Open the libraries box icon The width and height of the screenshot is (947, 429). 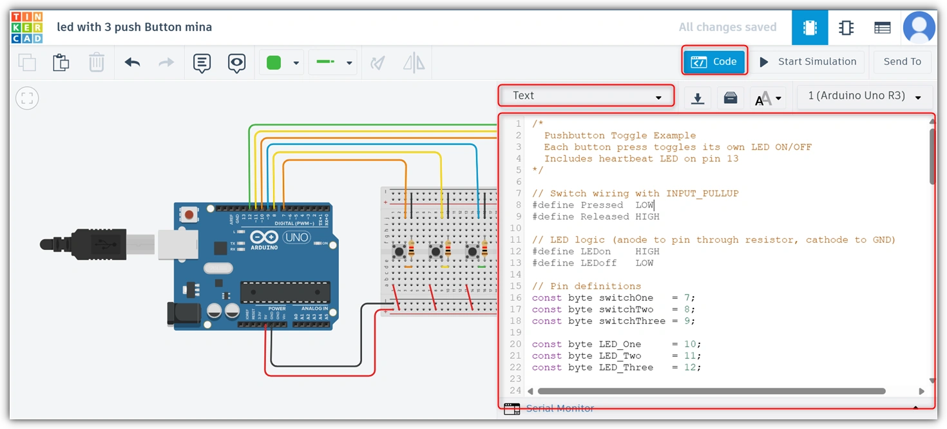(x=731, y=98)
